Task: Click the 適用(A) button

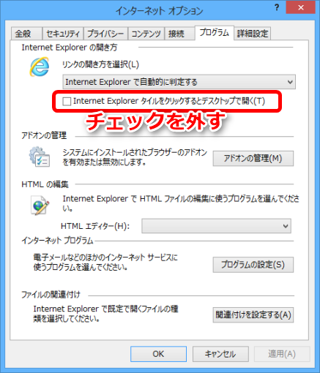Action: (282, 354)
